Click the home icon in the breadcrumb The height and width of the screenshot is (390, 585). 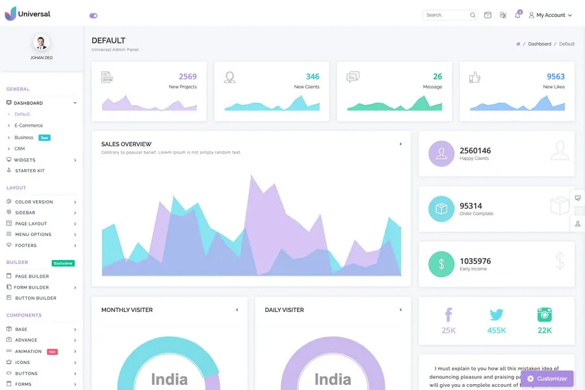click(518, 44)
